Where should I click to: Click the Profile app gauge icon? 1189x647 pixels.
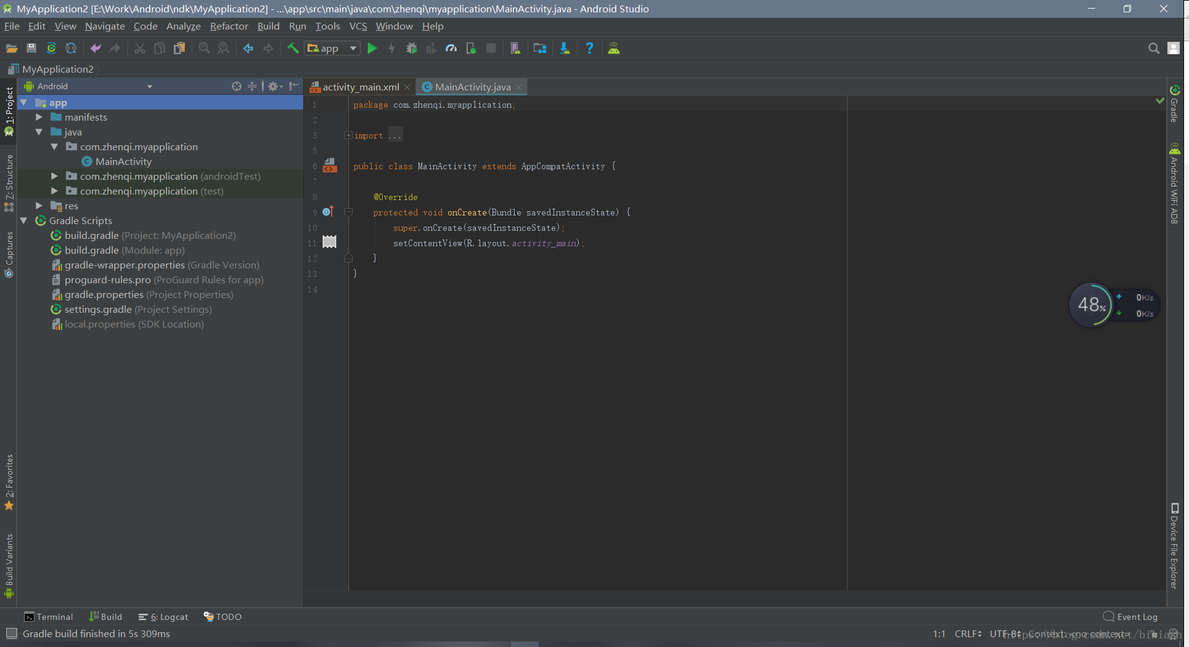451,48
